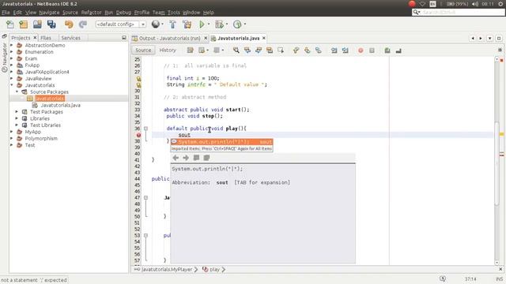The height and width of the screenshot is (284, 506).
Task: Expand the AbstractionDemo project node
Action: click(x=12, y=45)
